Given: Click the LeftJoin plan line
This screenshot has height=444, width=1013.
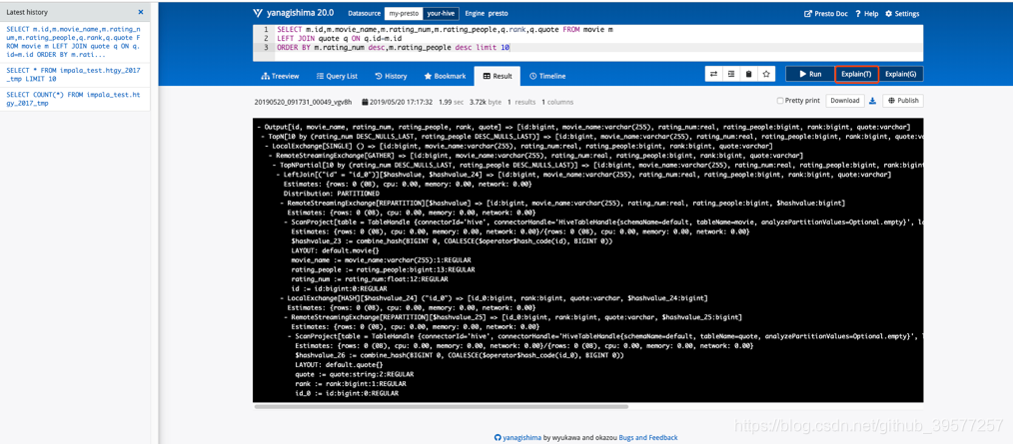Looking at the screenshot, I should (582, 175).
